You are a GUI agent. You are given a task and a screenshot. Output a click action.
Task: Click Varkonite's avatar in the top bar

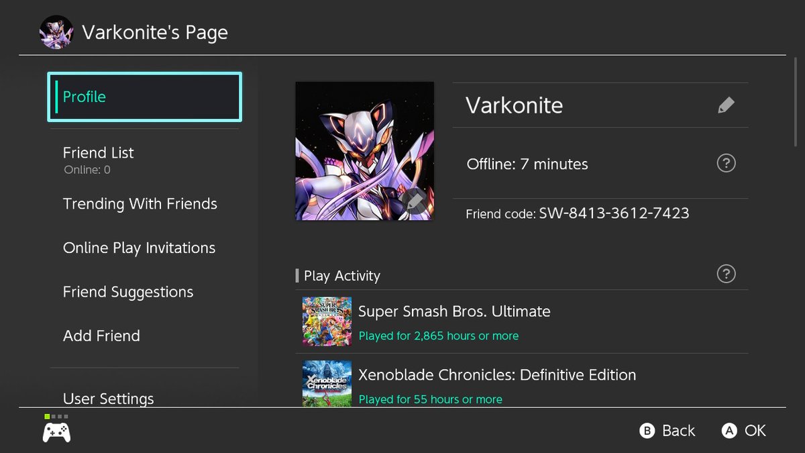tap(56, 31)
